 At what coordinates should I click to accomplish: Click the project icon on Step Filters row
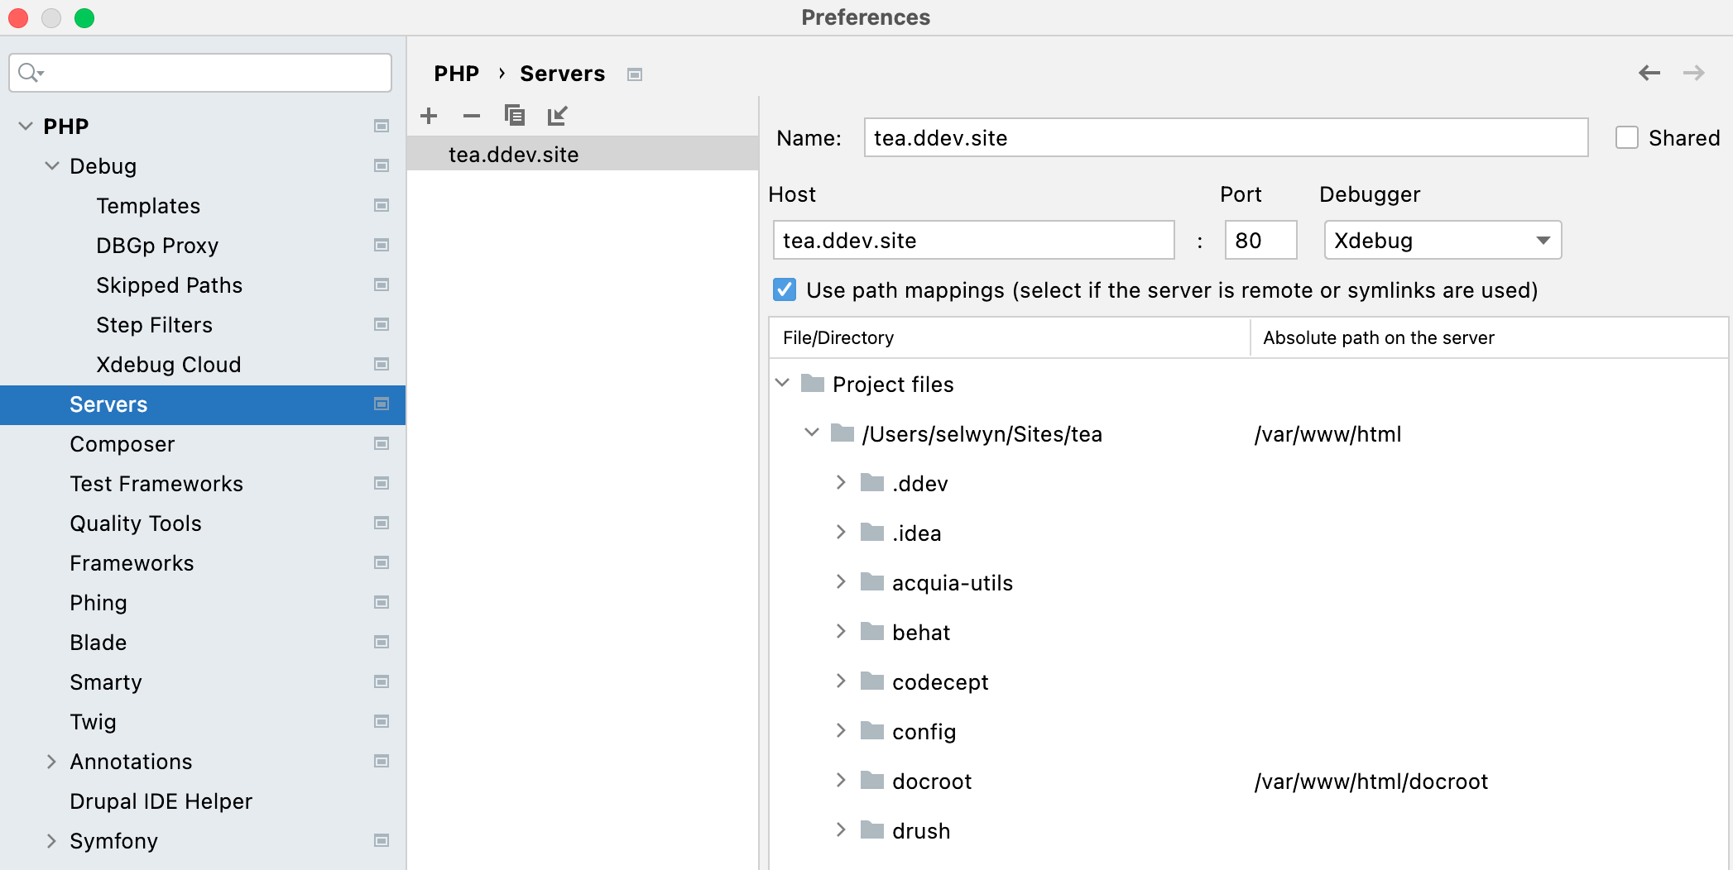382,324
